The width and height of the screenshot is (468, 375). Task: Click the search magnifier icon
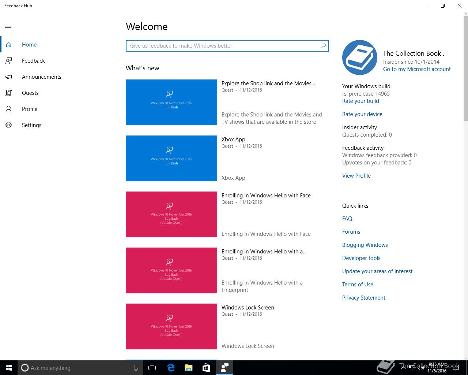tap(323, 46)
